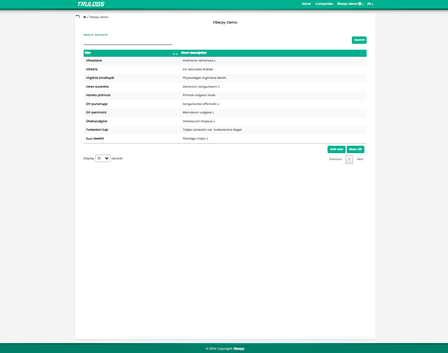
Task: Focus the Search keyword input field
Action: (x=127, y=41)
